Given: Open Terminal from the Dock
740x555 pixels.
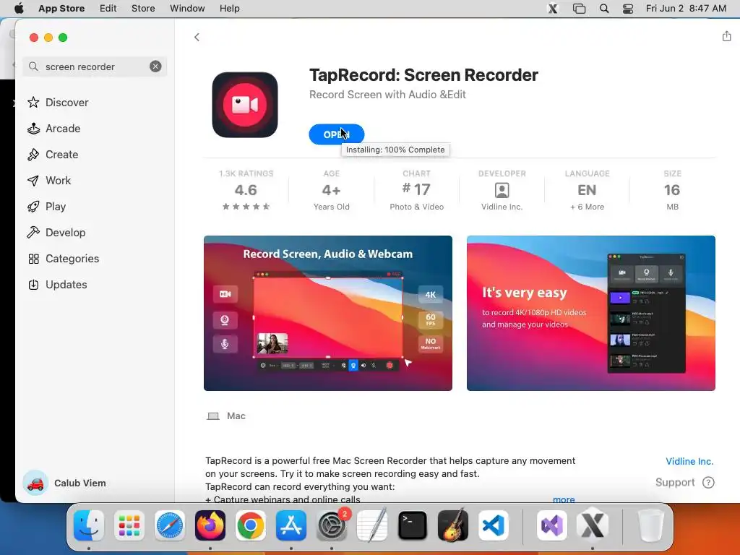Looking at the screenshot, I should pos(413,525).
